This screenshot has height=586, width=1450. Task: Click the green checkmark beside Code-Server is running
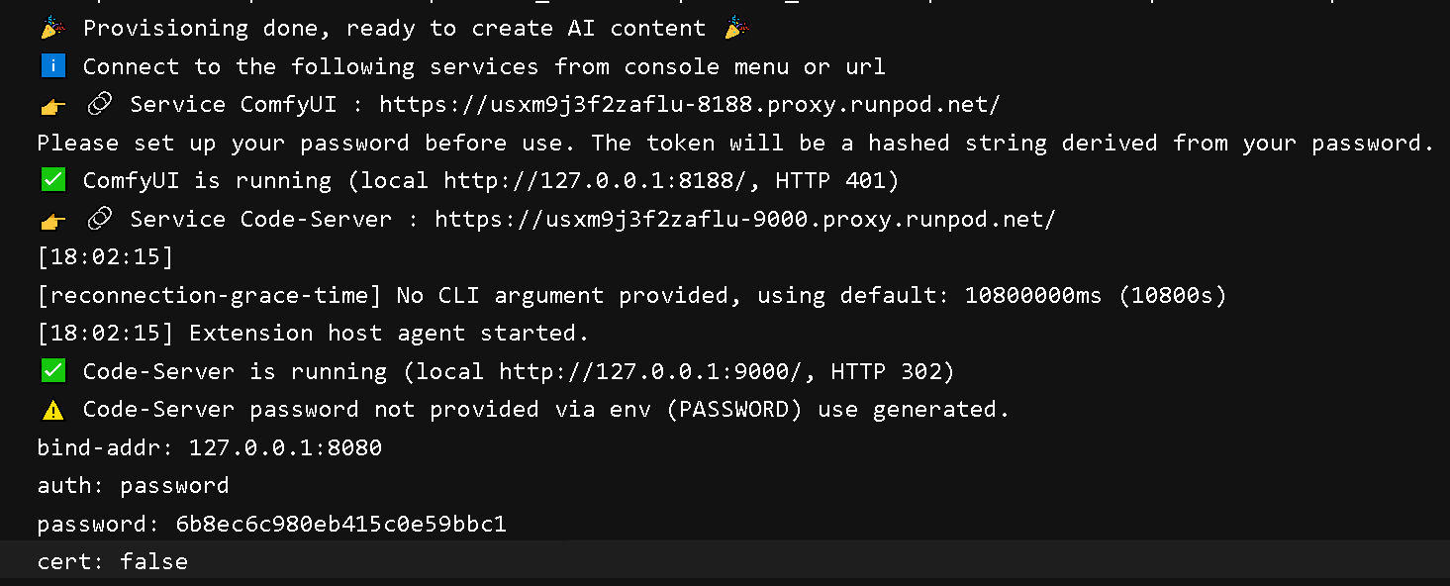(53, 371)
